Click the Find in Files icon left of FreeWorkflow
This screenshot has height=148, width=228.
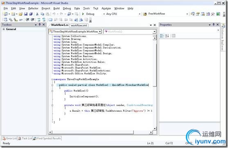click(145, 14)
